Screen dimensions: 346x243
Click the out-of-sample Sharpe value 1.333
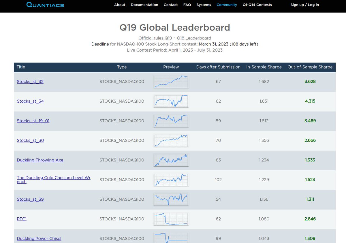click(x=310, y=160)
